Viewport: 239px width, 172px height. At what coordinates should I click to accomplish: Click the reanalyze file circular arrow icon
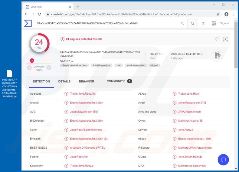(217, 39)
